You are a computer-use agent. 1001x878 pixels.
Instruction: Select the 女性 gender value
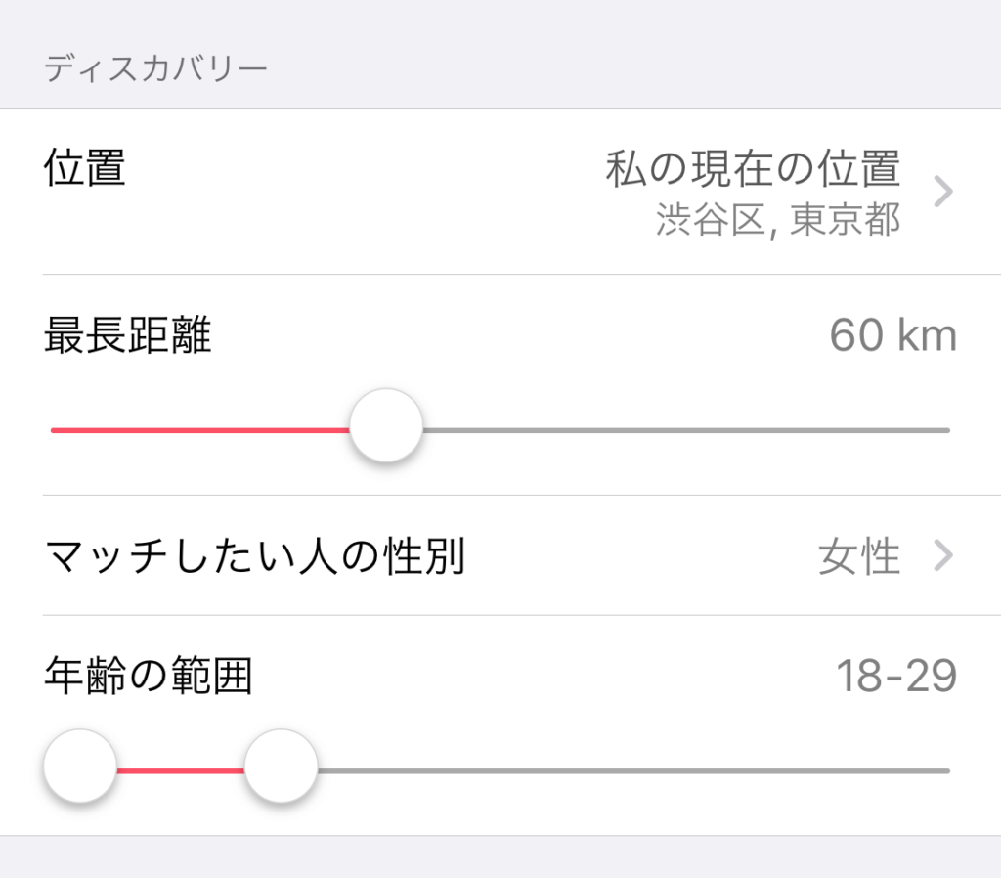tap(858, 557)
